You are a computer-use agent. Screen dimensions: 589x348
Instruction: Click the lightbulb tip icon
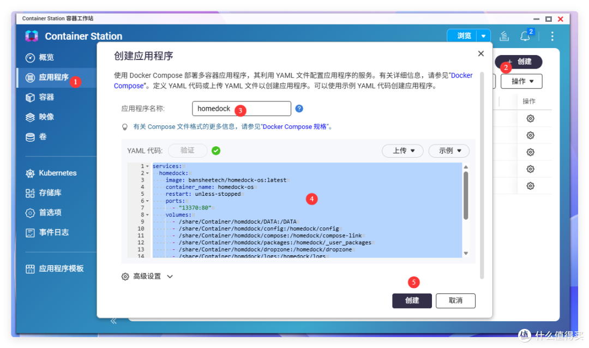point(125,127)
